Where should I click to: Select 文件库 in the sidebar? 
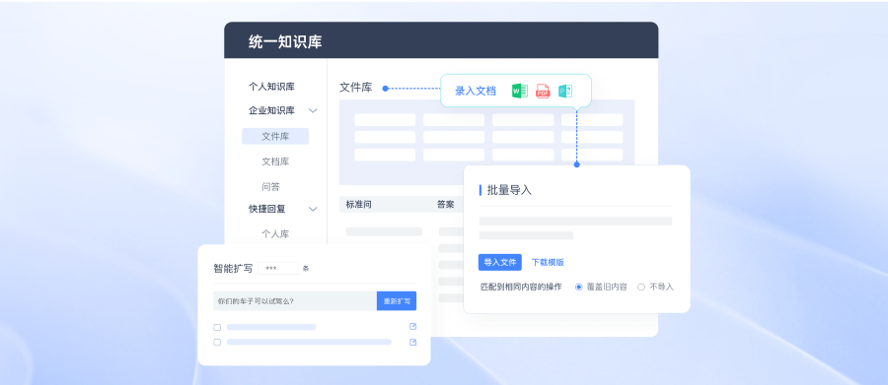coord(275,136)
